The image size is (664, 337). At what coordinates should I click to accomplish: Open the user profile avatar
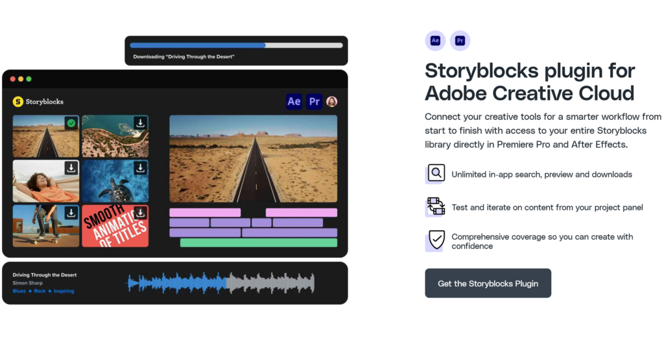coord(331,102)
